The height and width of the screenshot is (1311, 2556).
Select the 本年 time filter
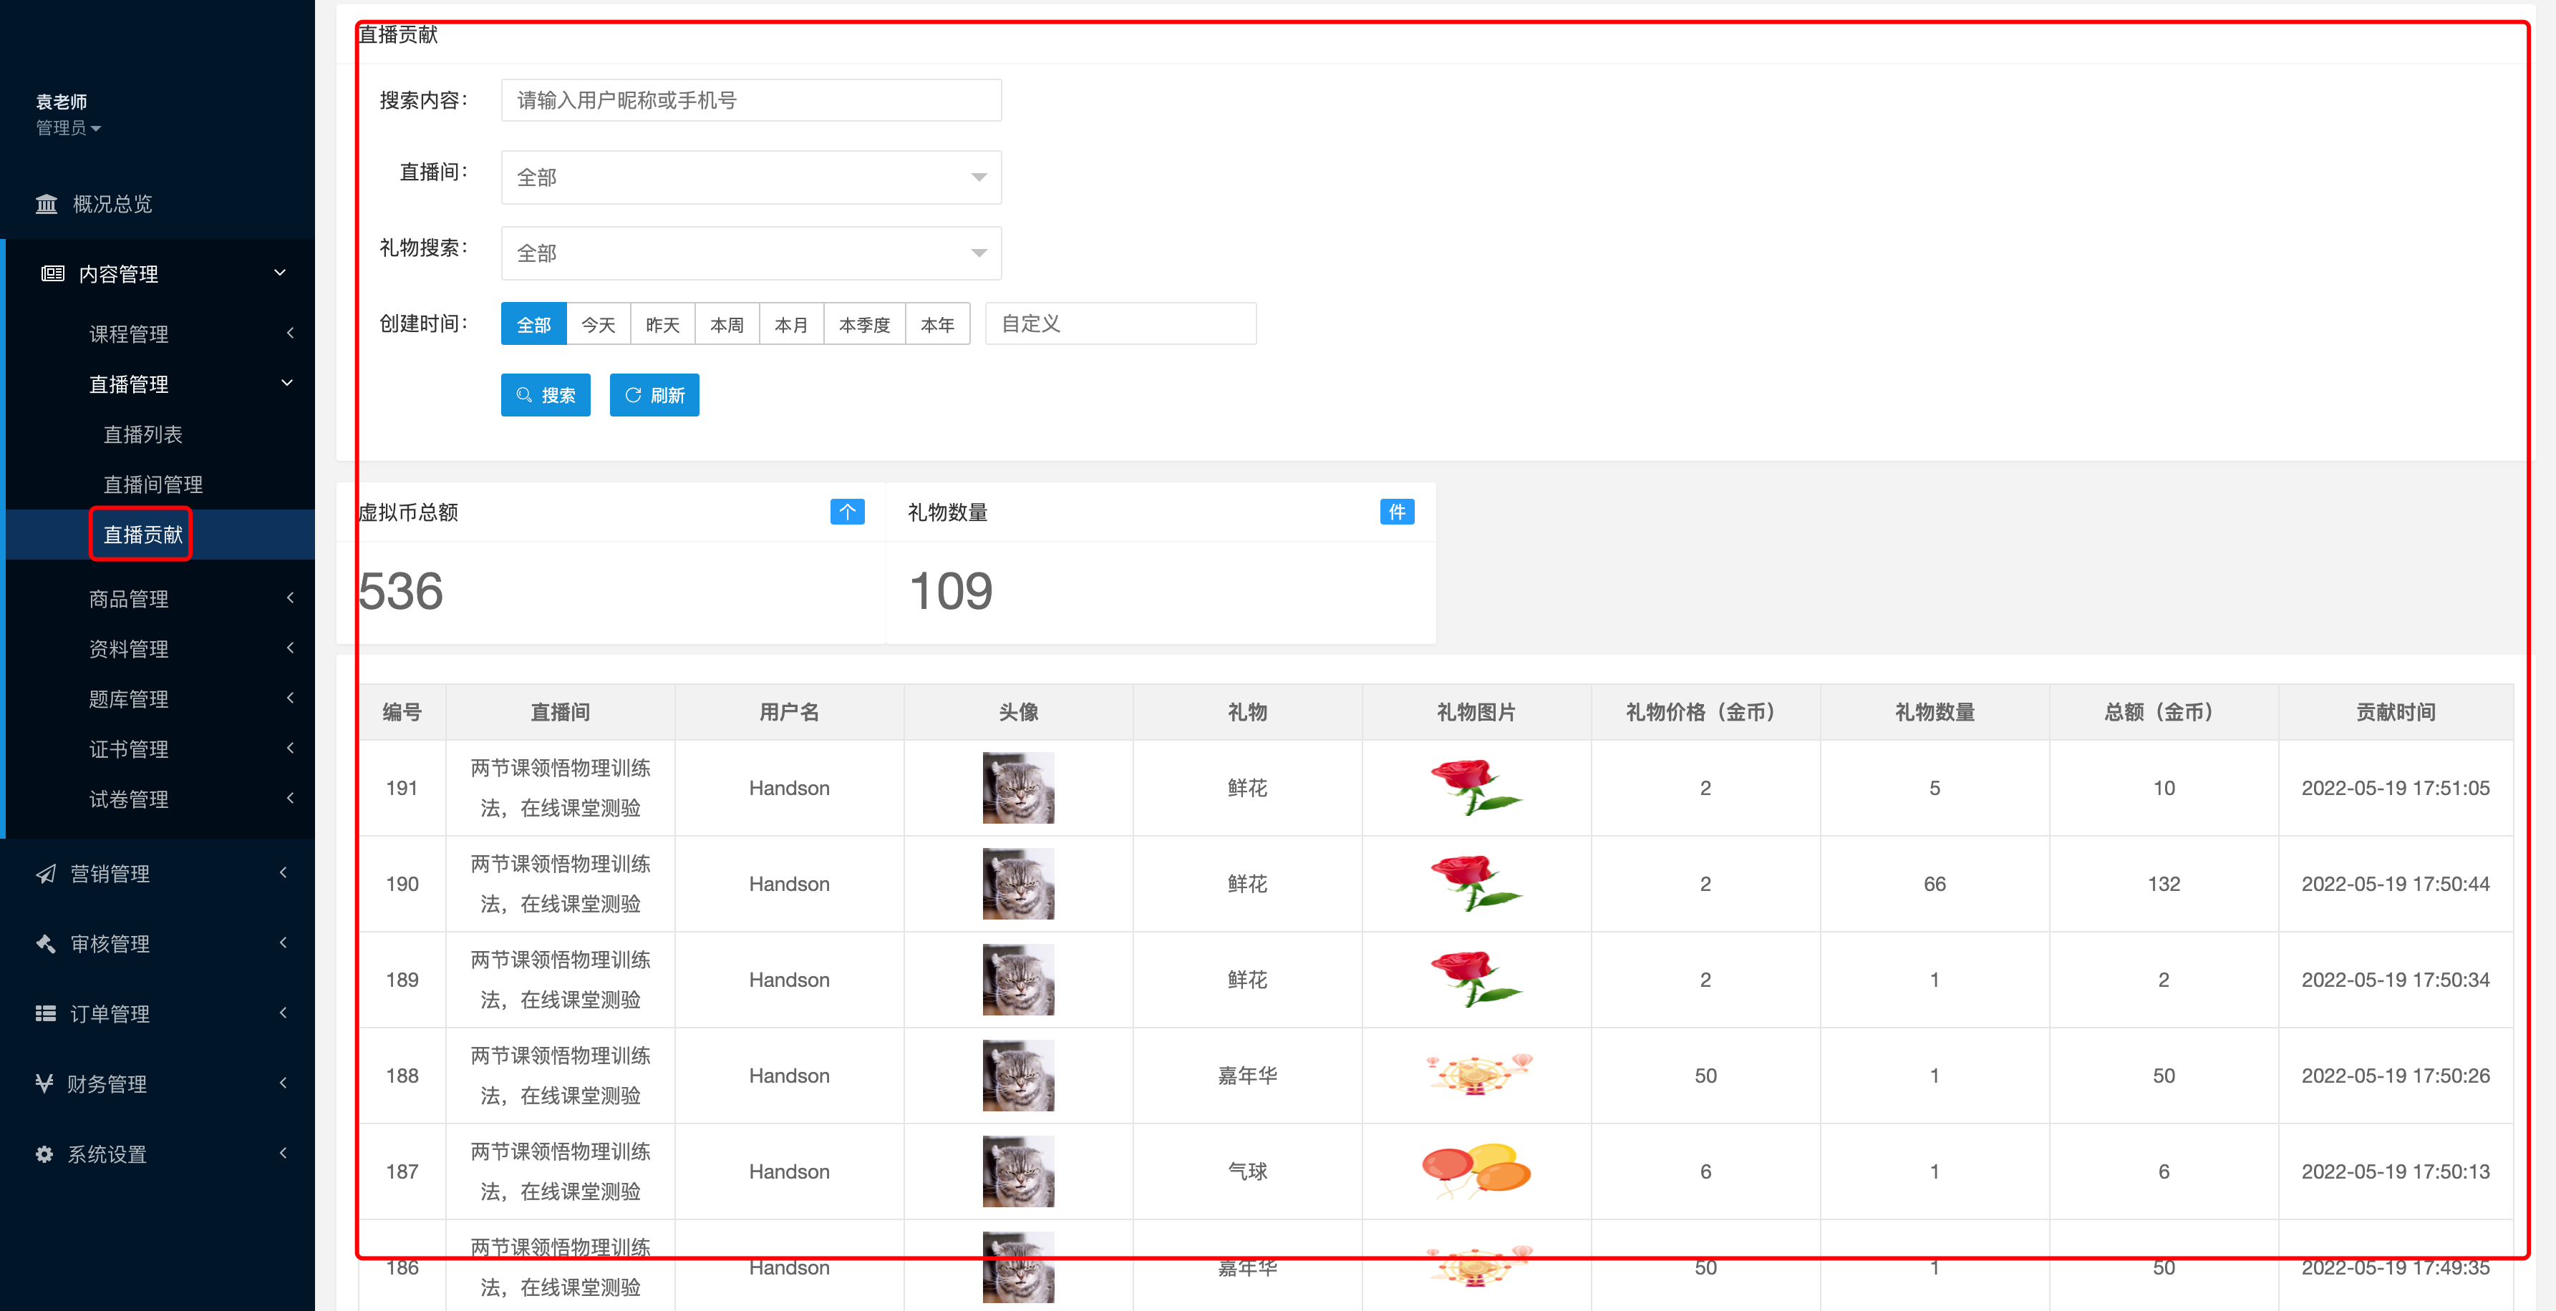click(938, 324)
